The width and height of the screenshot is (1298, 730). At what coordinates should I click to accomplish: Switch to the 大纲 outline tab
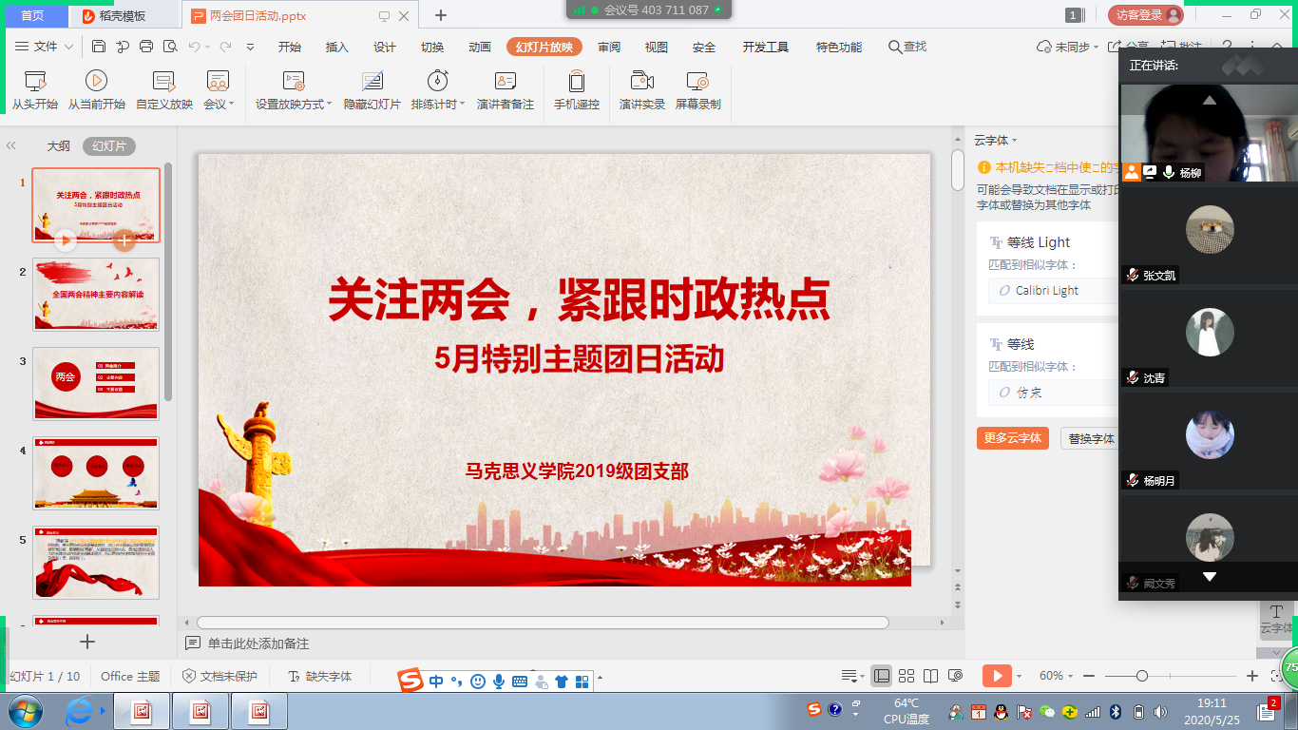[x=59, y=146]
